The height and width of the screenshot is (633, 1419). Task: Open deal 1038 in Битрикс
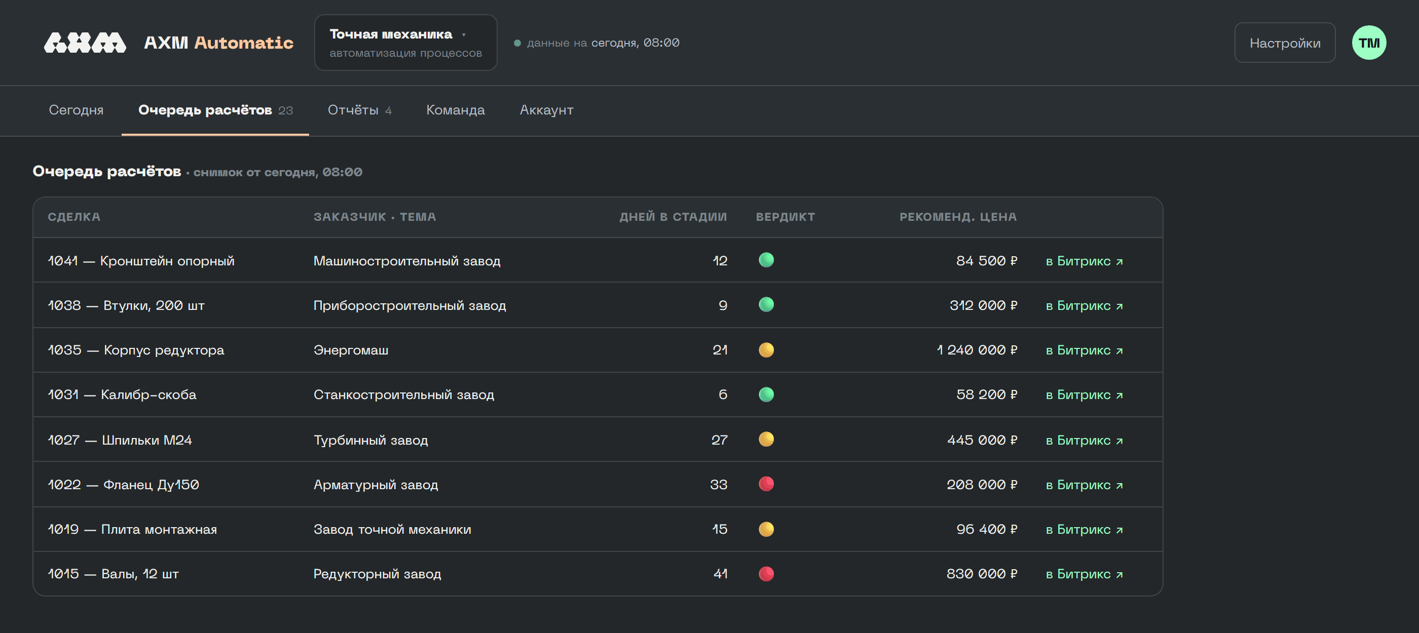click(1084, 305)
